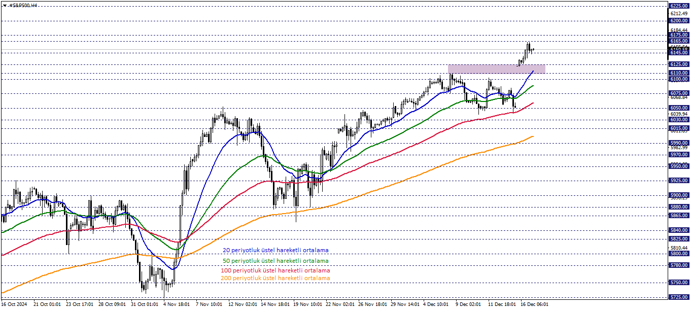Click the 6030.00 price level label
Screen dimensions: 691x310
pyautogui.click(x=679, y=120)
